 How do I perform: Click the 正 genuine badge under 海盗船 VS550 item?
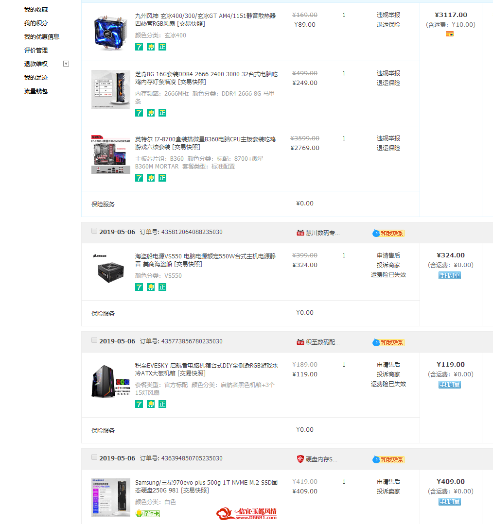[162, 287]
